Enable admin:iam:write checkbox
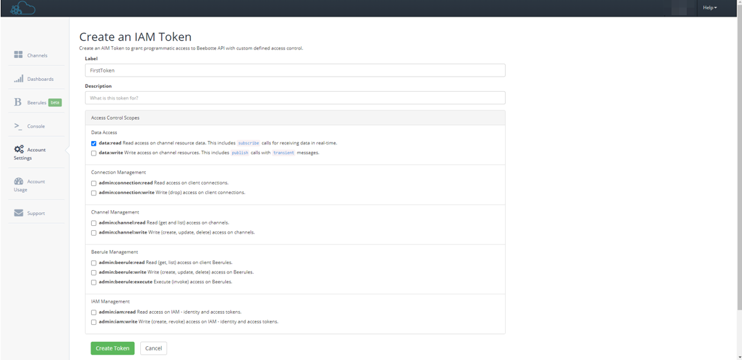742x360 pixels. click(x=94, y=322)
